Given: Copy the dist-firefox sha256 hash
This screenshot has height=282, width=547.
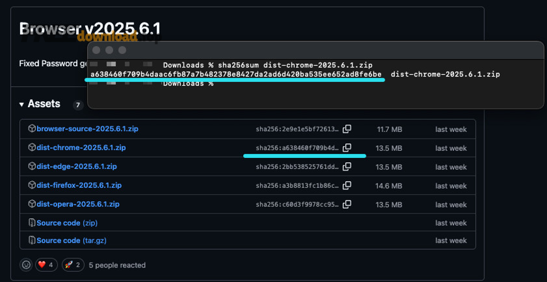Looking at the screenshot, I should [x=347, y=185].
